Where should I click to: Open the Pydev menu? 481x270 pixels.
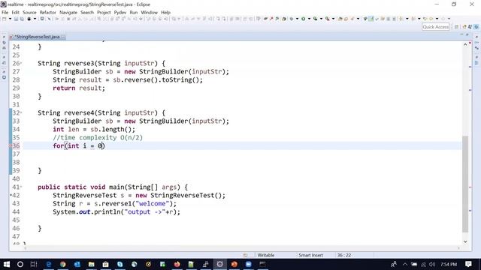(120, 13)
